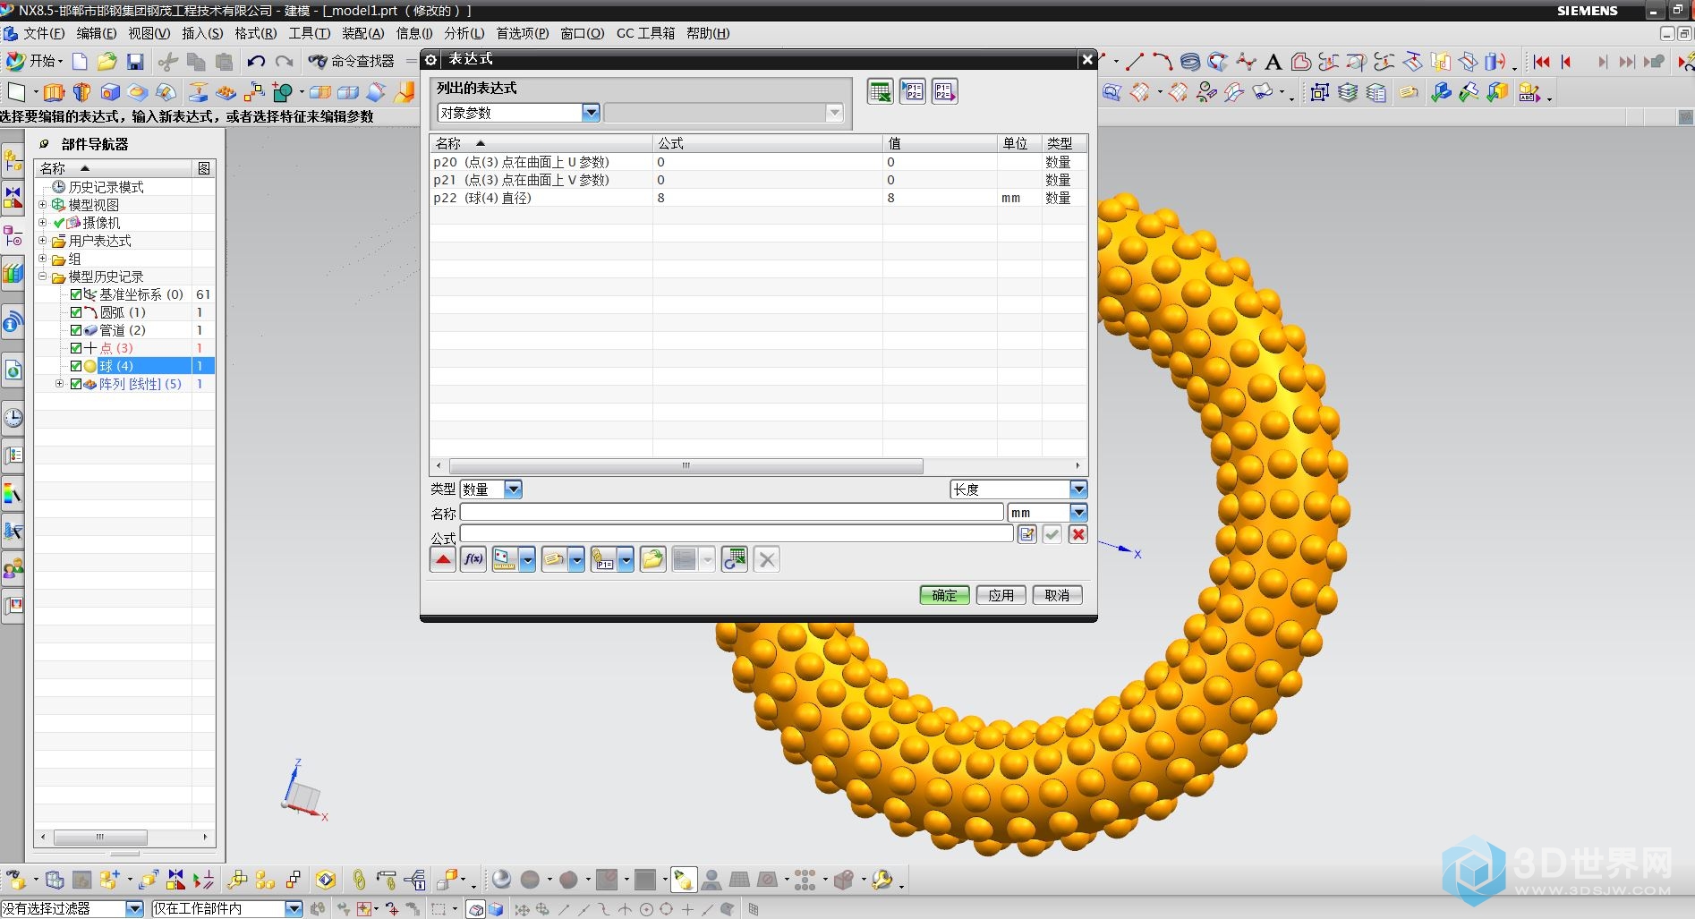Click the expressions list horizontal scrollbar
Viewport: 1695px width, 919px height.
[x=686, y=466]
